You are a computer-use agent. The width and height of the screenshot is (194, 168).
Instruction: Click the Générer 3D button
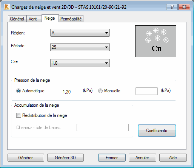65,158
